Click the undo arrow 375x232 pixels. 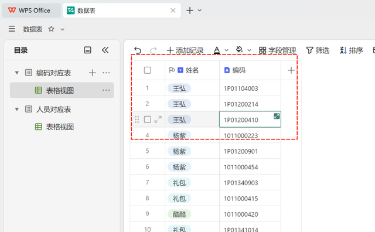pyautogui.click(x=138, y=50)
